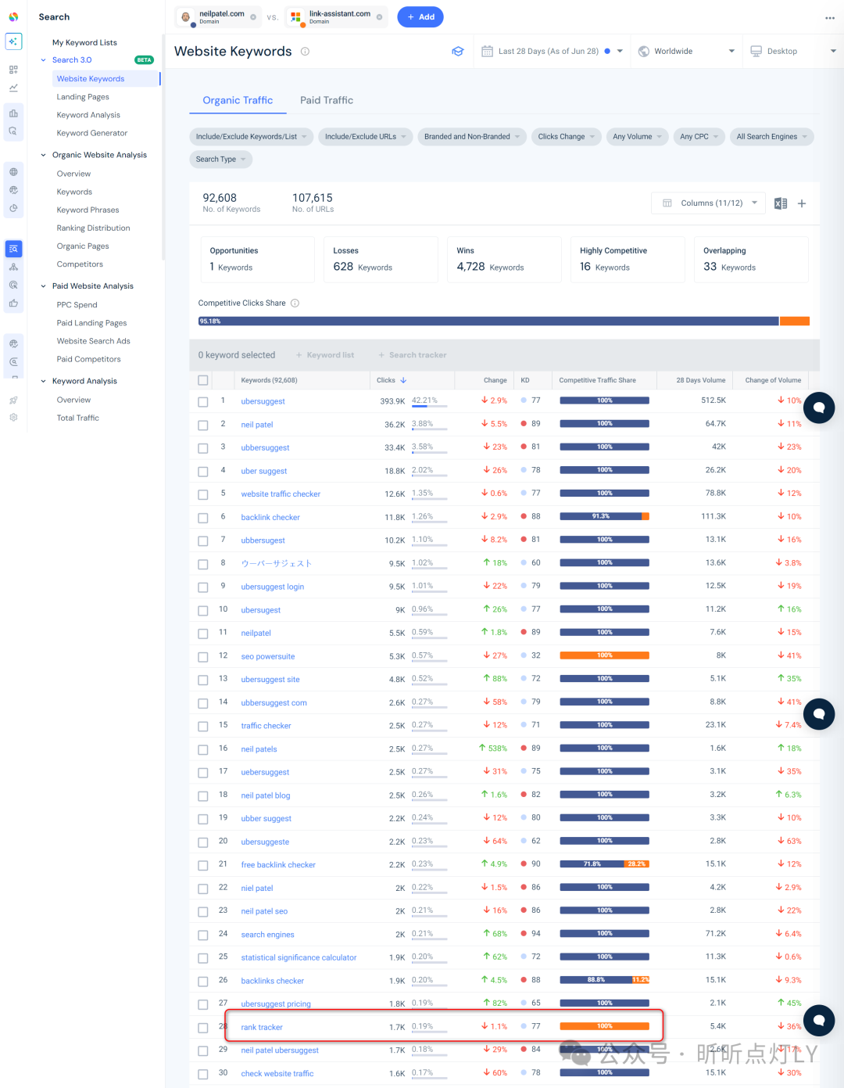Check the box for ubersuggest row
The image size is (844, 1088).
(203, 402)
